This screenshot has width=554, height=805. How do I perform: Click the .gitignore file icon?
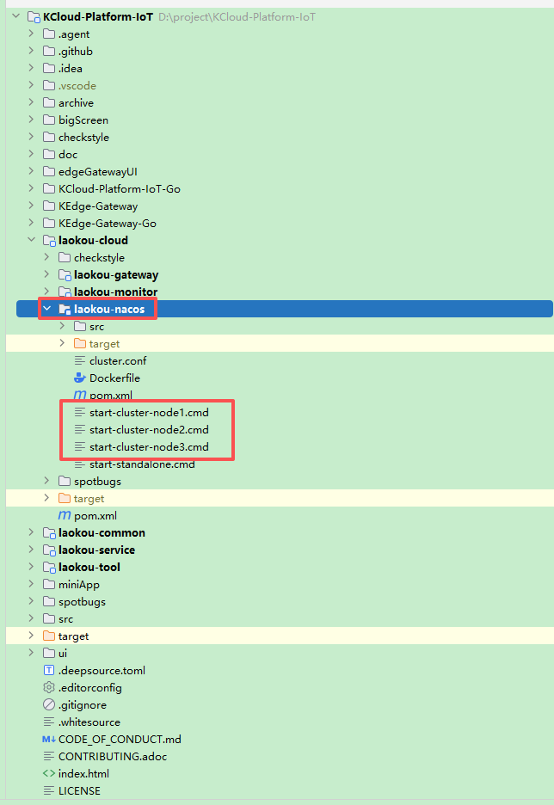[49, 704]
